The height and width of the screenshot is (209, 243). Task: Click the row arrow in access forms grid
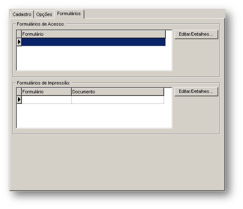click(x=19, y=42)
